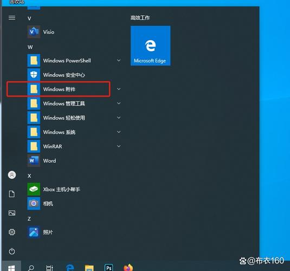Open the 照片 photos icon
The image size is (290, 271).
click(x=34, y=232)
